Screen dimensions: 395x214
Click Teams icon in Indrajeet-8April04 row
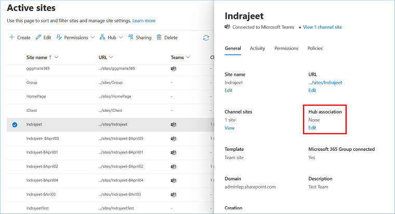[x=174, y=180]
